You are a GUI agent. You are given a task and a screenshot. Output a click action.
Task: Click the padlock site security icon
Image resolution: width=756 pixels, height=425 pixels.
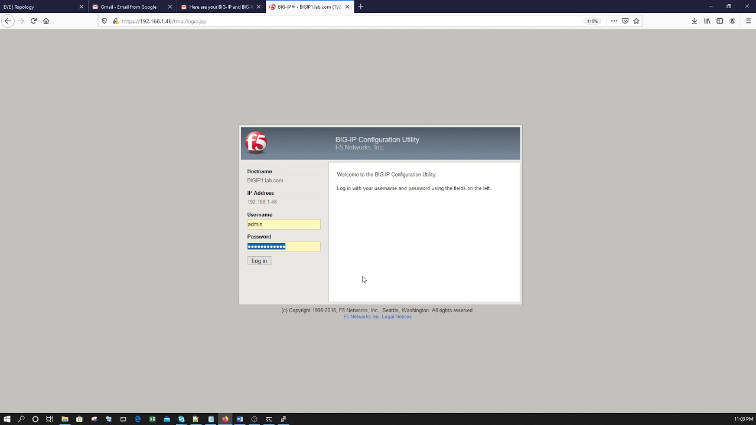(116, 21)
